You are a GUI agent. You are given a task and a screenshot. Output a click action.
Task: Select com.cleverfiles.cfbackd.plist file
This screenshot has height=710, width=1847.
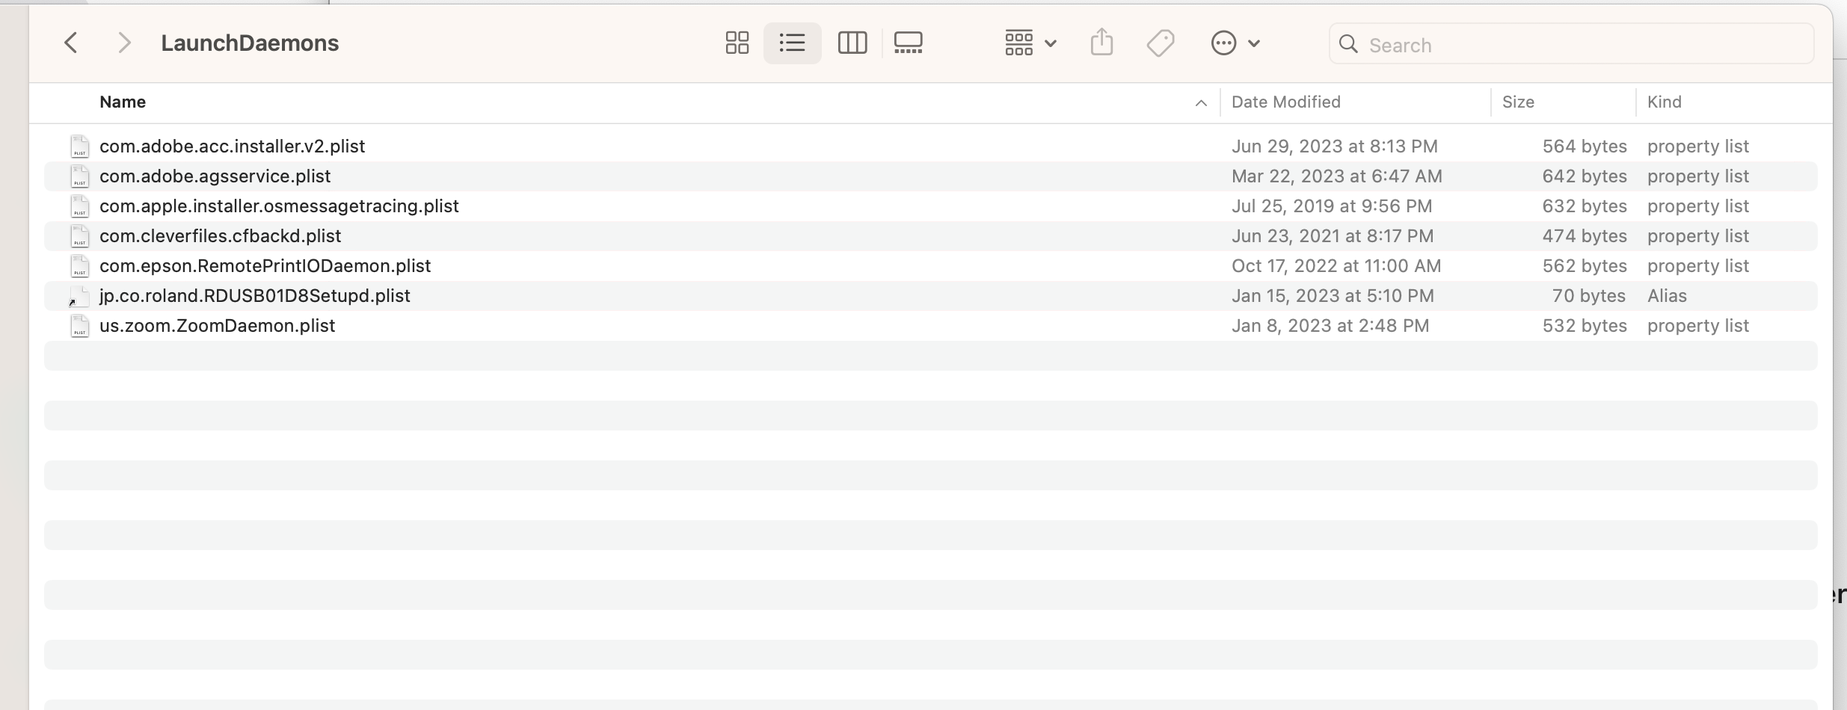tap(220, 236)
